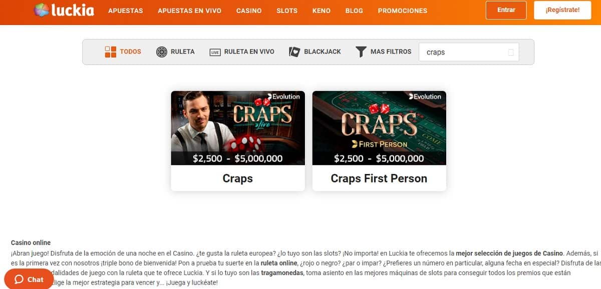The width and height of the screenshot is (601, 289).
Task: Open the Apuestas en Vivo section
Action: pyautogui.click(x=189, y=10)
